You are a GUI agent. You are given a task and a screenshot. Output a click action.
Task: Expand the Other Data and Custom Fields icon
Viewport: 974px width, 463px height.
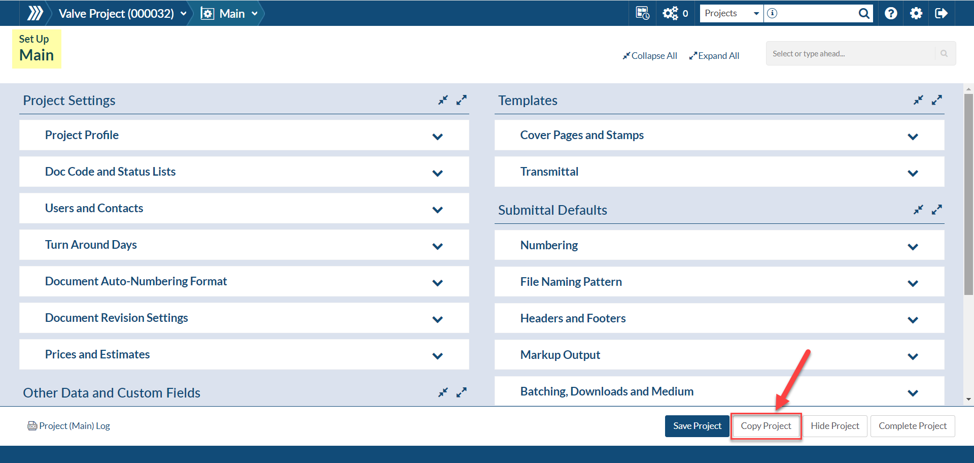[461, 392]
